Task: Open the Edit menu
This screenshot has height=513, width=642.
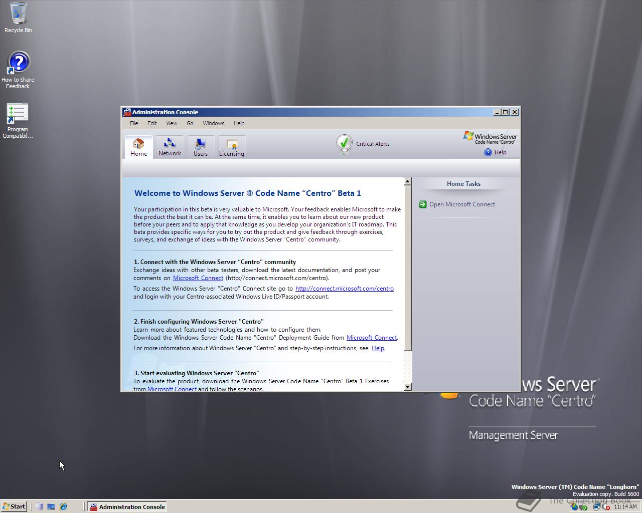Action: (x=152, y=123)
